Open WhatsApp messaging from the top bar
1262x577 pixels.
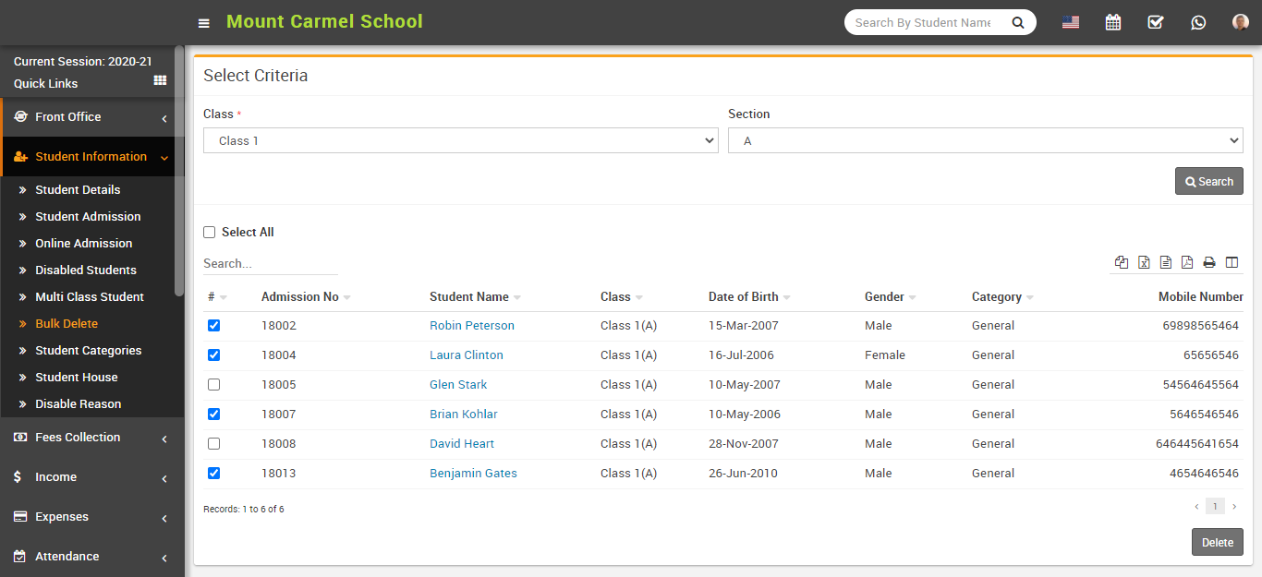1198,21
